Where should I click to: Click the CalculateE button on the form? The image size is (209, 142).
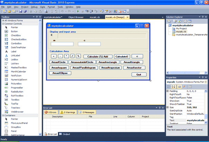tap(122, 57)
